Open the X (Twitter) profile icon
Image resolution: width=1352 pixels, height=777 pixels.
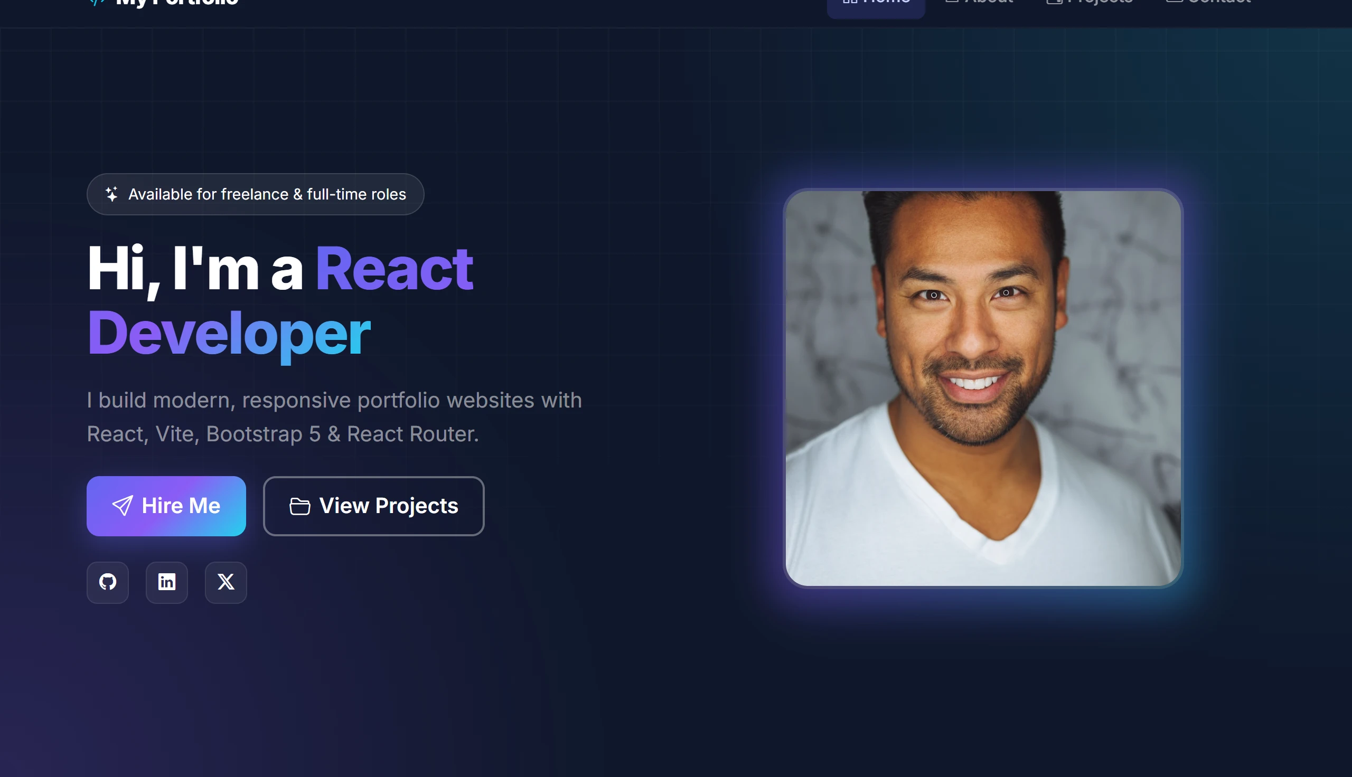click(226, 582)
